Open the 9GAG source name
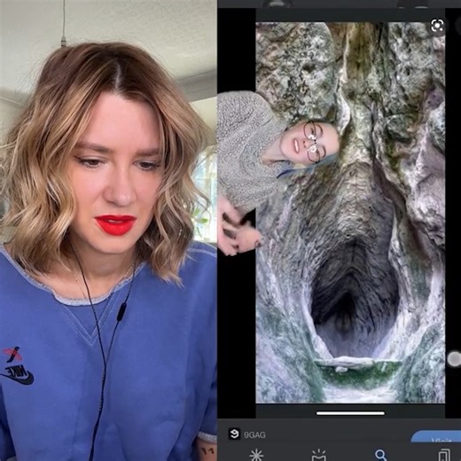The width and height of the screenshot is (461, 461). [254, 435]
